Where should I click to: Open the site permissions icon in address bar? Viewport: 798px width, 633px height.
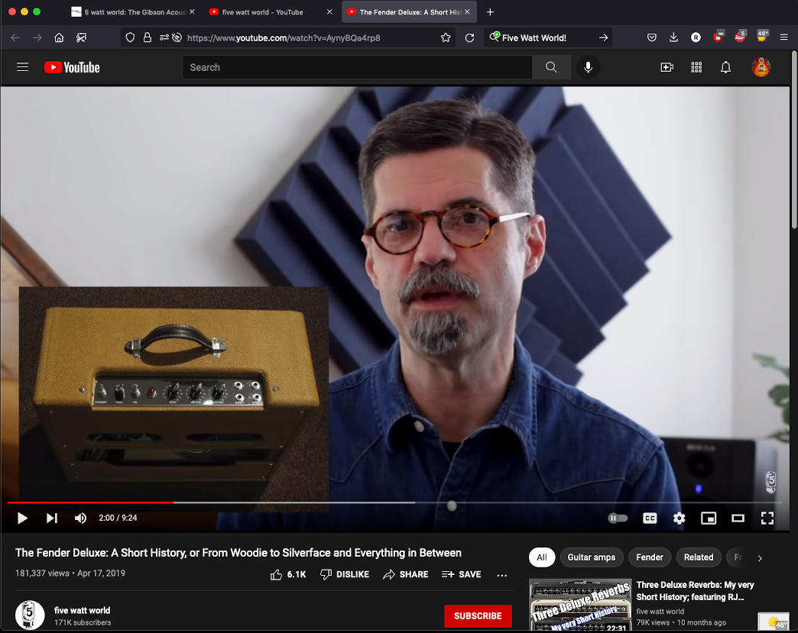164,37
